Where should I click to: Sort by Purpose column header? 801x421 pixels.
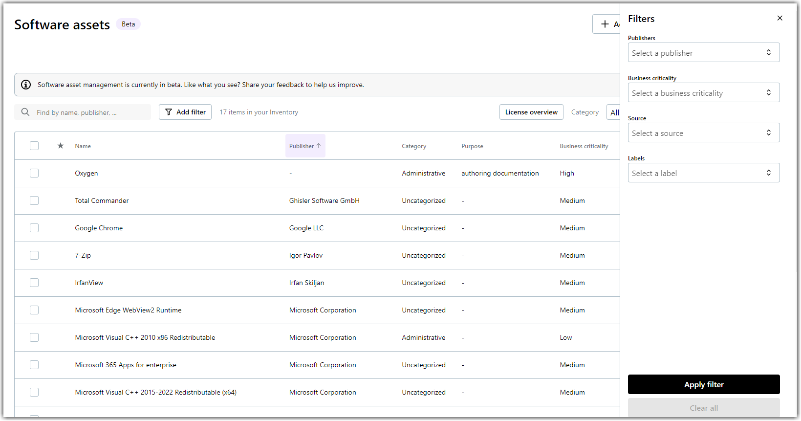click(x=472, y=146)
